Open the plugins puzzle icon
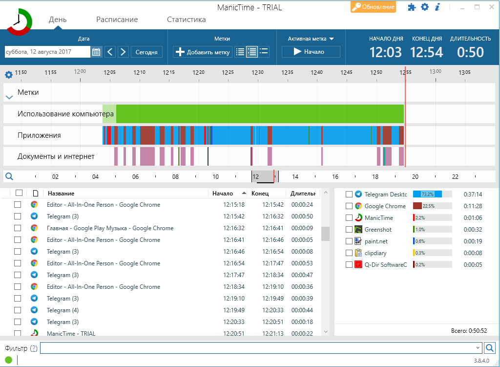This screenshot has height=367, width=500. (412, 7)
